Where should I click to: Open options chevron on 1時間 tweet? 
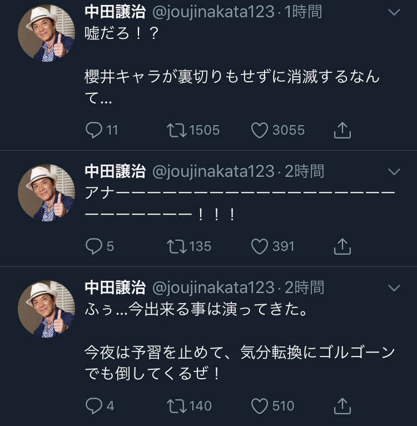click(x=394, y=12)
